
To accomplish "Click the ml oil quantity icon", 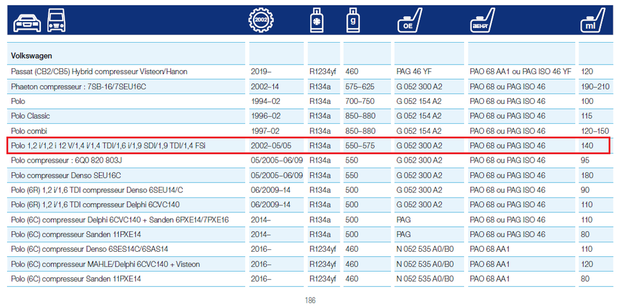I will pos(594,20).
